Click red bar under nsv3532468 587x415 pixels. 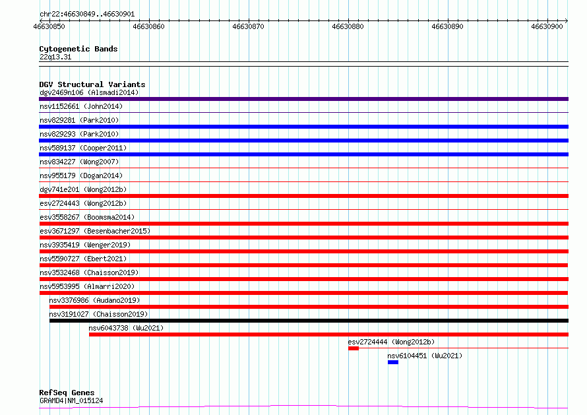tap(303, 279)
